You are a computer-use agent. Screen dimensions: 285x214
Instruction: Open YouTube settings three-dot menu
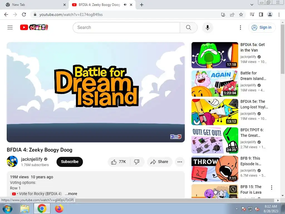(240, 28)
